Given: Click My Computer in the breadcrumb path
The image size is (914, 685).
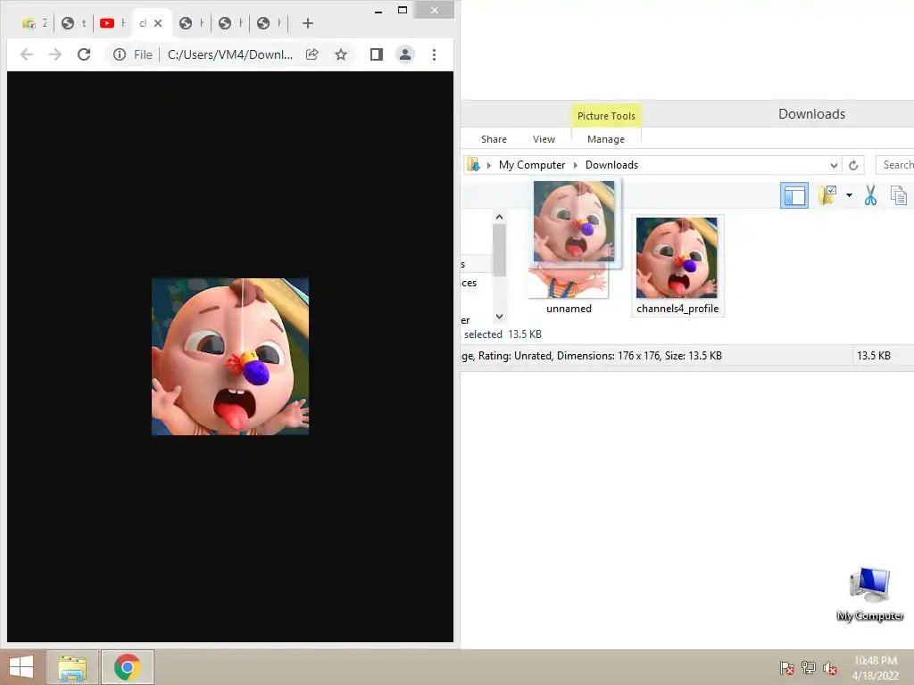Looking at the screenshot, I should (532, 165).
